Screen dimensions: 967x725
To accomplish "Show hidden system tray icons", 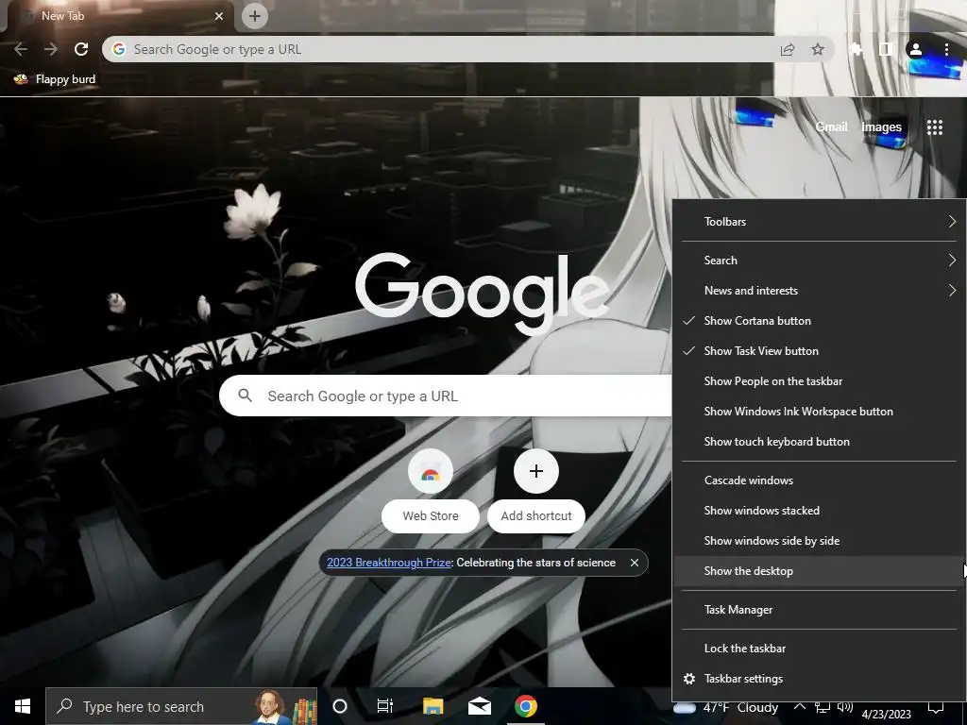I will [799, 706].
